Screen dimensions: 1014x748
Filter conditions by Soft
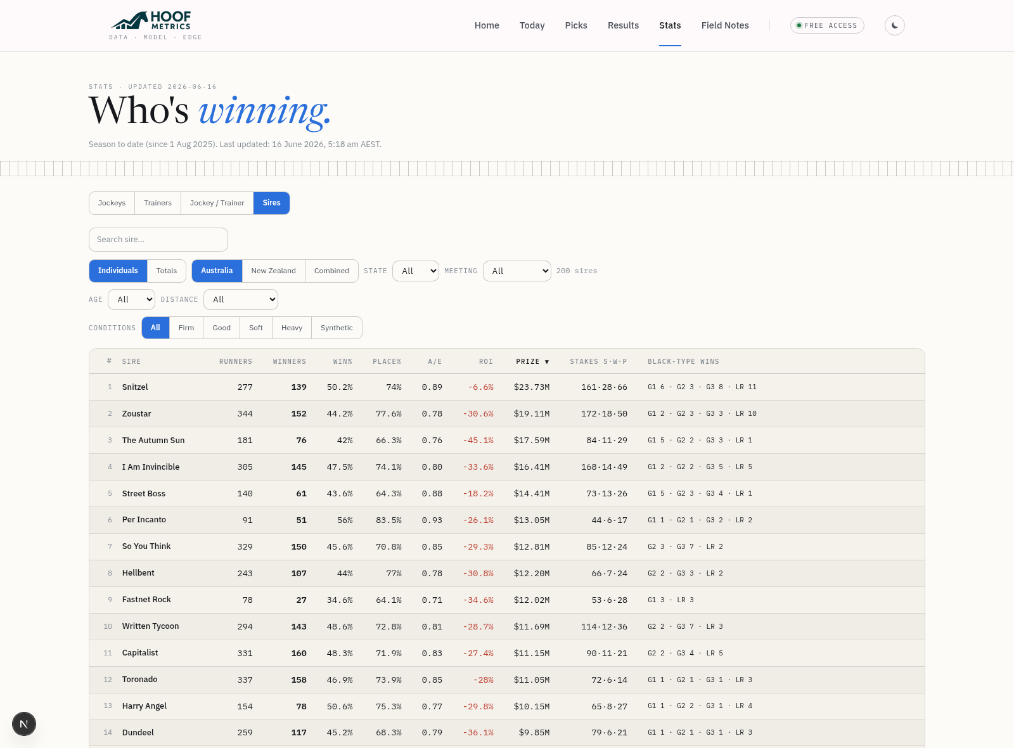pos(256,328)
